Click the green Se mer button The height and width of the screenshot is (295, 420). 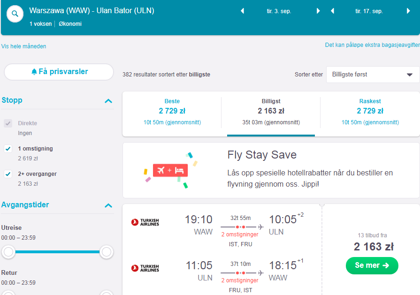[x=372, y=265]
